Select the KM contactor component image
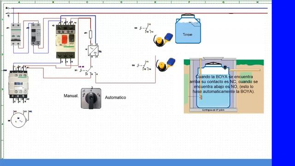Image resolution: width=295 pixels, height=166 pixels. point(18,84)
